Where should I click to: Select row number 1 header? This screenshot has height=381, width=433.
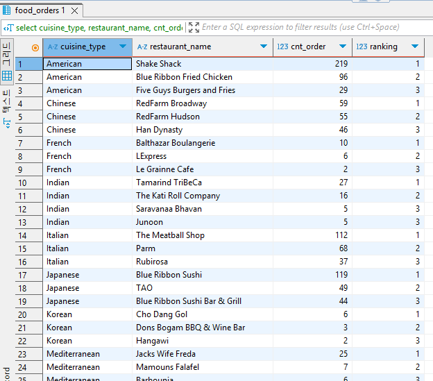click(28, 64)
